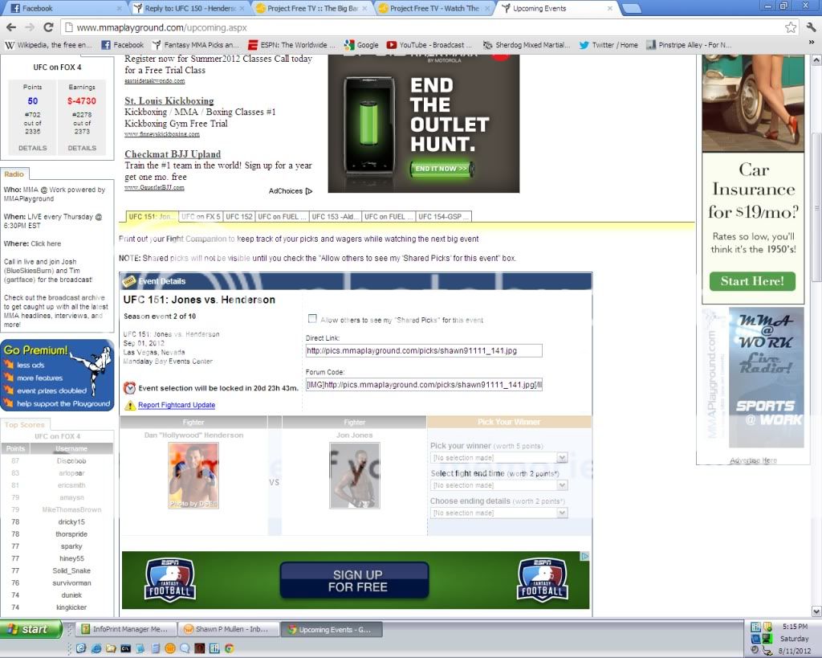Image resolution: width=822 pixels, height=658 pixels.
Task: Open the Choose ending details dropdown
Action: [499, 513]
